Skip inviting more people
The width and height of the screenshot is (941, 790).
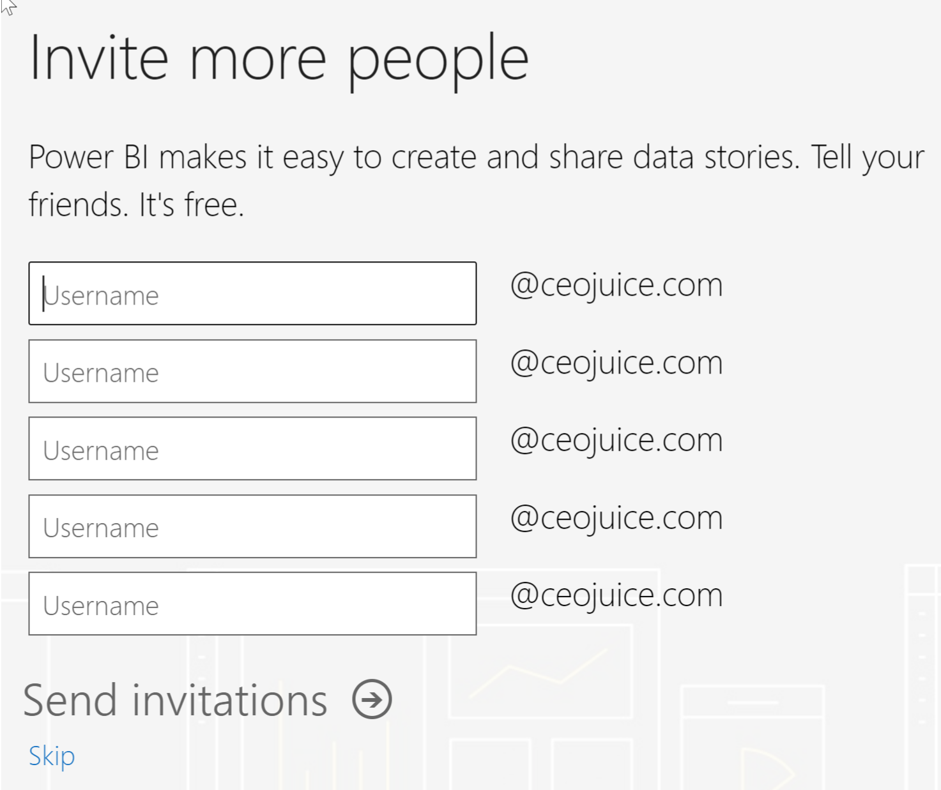coord(52,757)
